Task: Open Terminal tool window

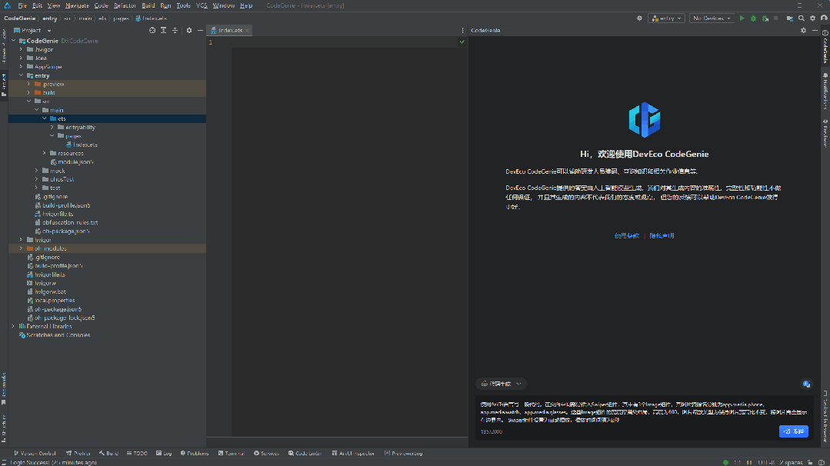Action: tap(231, 453)
